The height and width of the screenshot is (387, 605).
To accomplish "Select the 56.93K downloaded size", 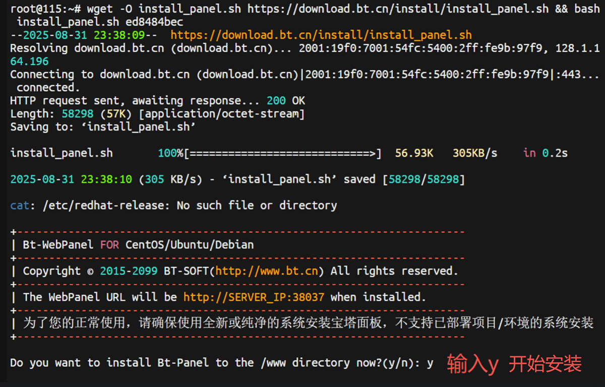I will coord(414,153).
